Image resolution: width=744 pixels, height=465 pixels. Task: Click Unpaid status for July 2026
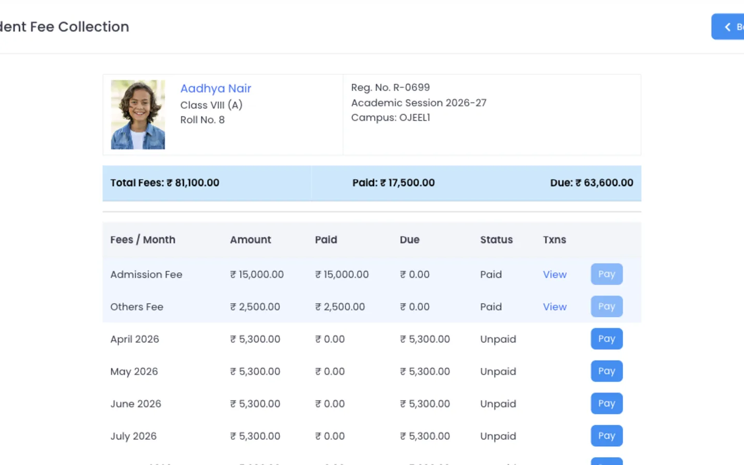[x=498, y=437]
